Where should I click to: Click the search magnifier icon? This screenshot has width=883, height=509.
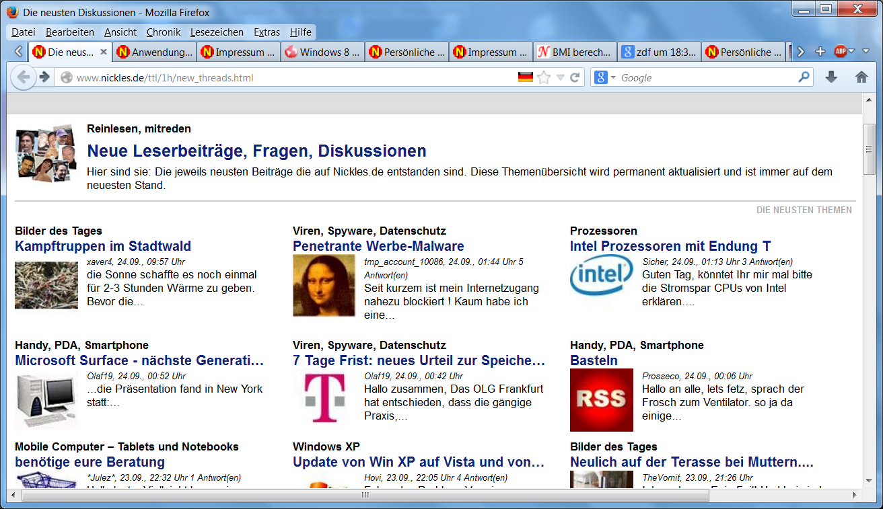click(x=804, y=77)
